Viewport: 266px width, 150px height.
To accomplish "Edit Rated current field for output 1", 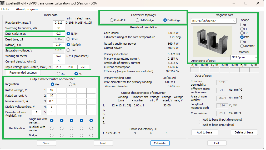I will 52,96.
